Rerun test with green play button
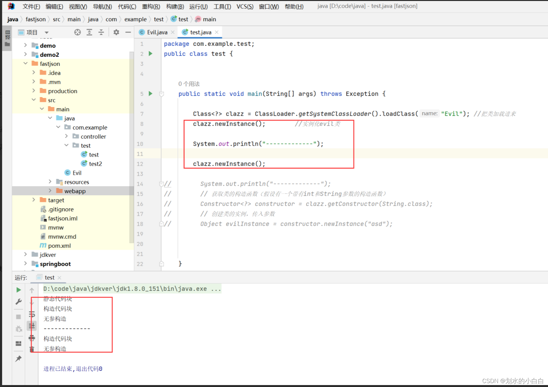Viewport: 548px width, 387px height. [19, 290]
